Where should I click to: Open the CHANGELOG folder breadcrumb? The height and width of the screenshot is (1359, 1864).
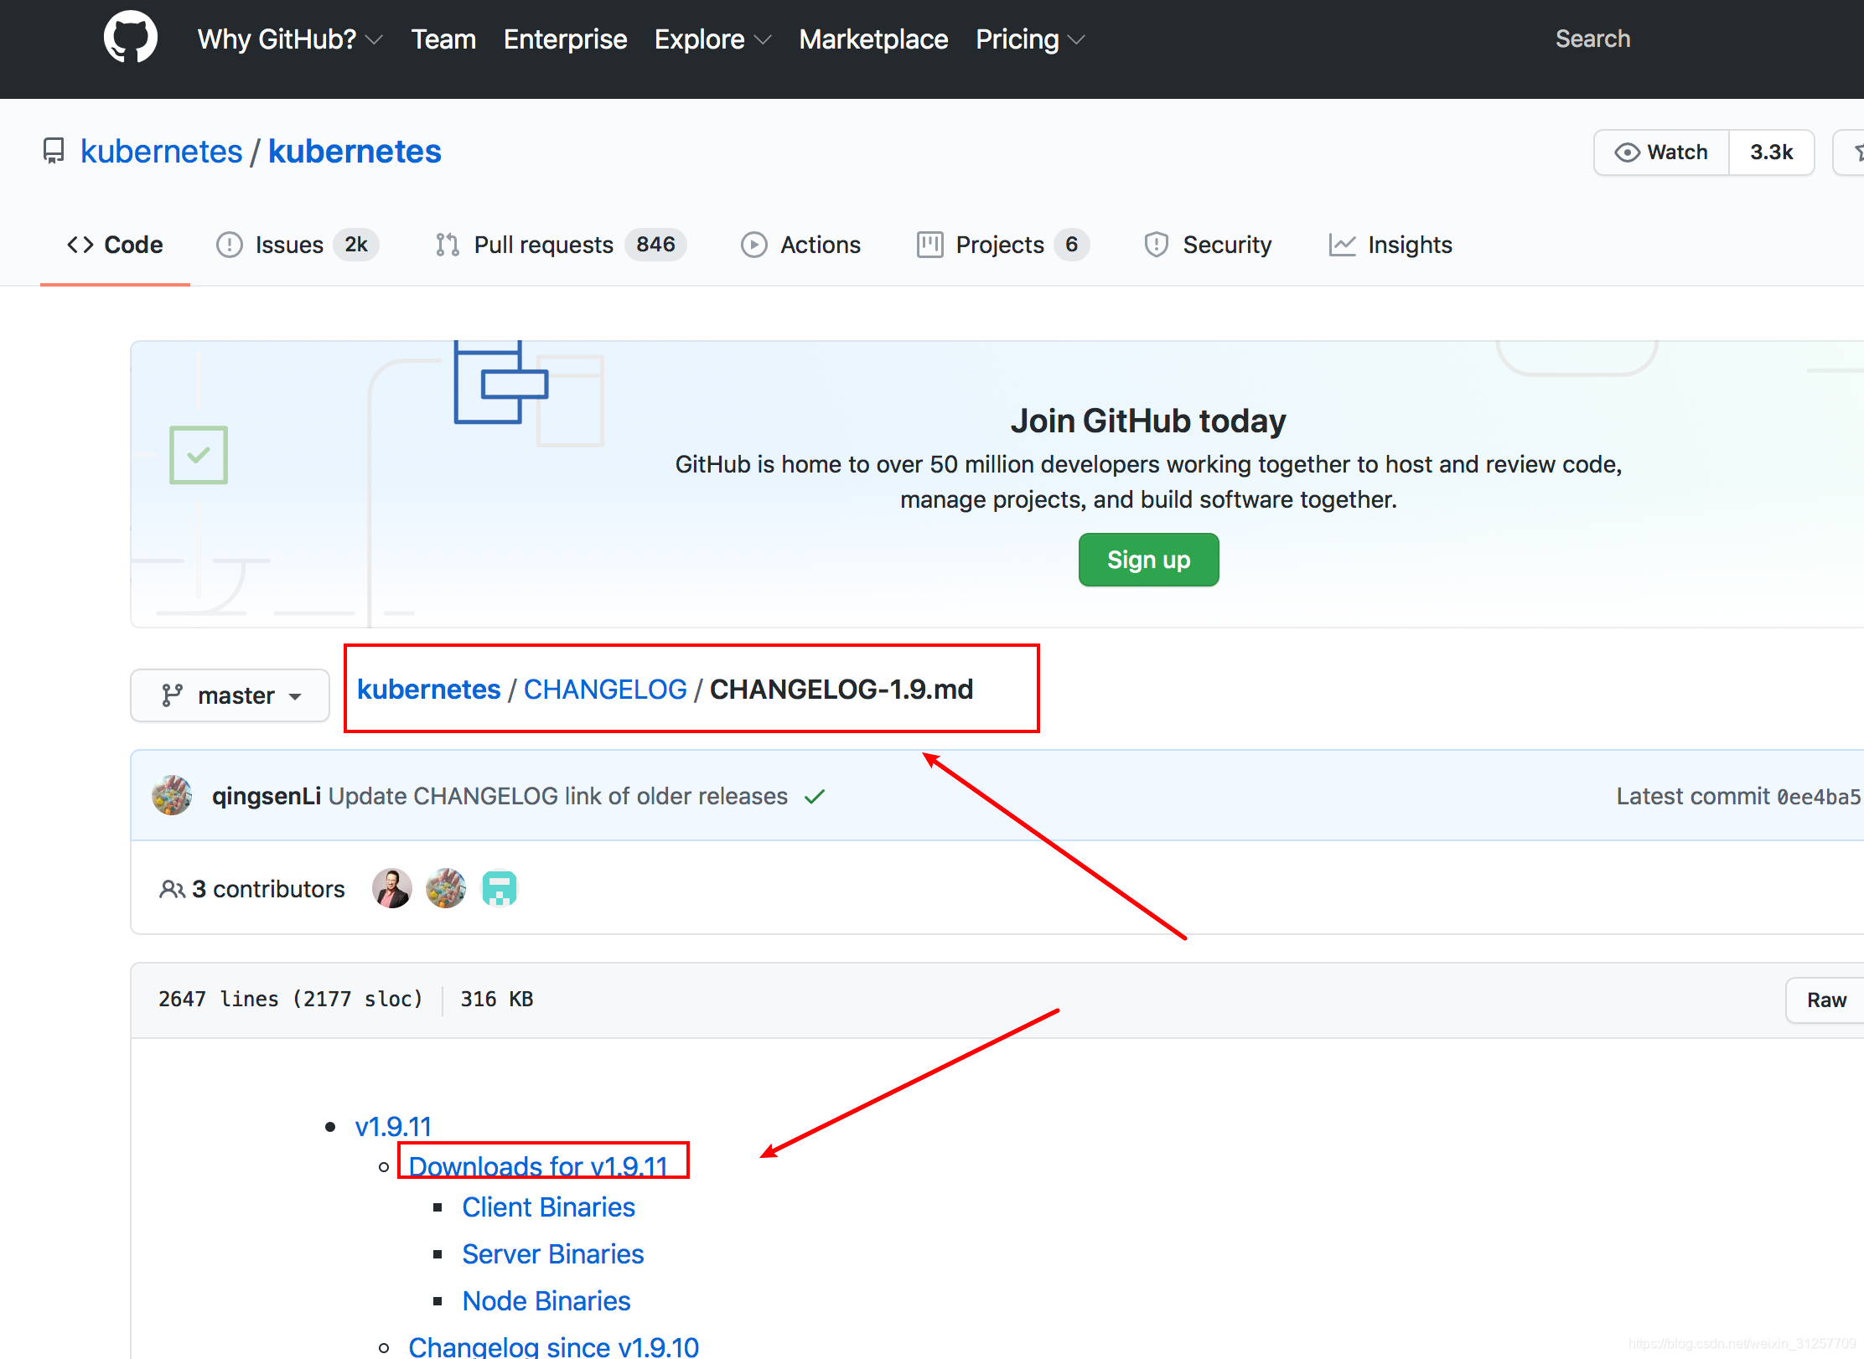(605, 690)
